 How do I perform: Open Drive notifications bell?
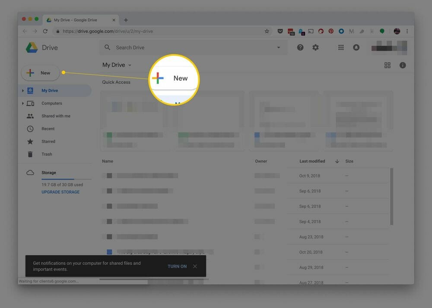pos(356,47)
